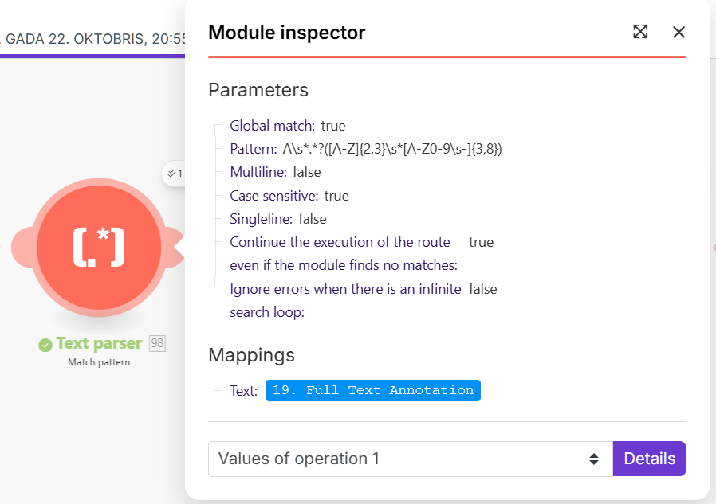The image size is (716, 504).
Task: Select the Pattern regex parameter row
Action: [x=365, y=149]
